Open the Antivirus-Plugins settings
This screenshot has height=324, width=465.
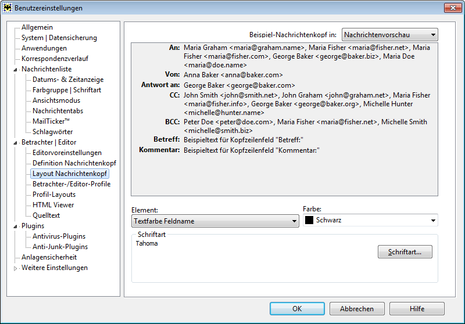(x=59, y=236)
